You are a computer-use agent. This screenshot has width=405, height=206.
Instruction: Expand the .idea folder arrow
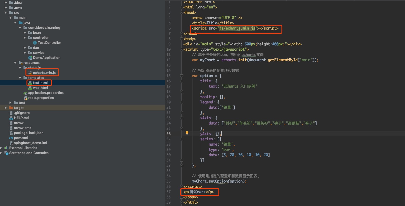[x=6, y=3]
